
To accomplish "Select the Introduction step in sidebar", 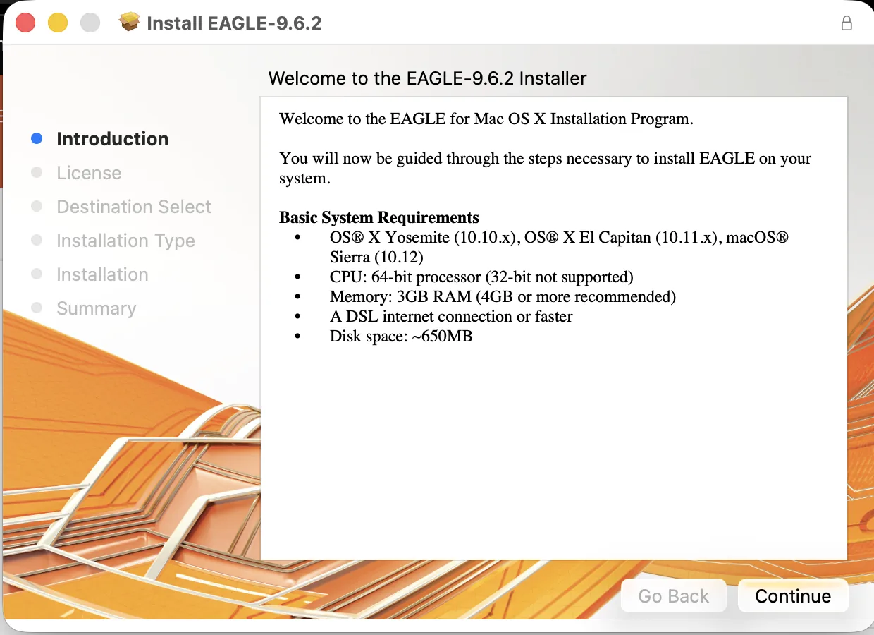I will pyautogui.click(x=112, y=138).
